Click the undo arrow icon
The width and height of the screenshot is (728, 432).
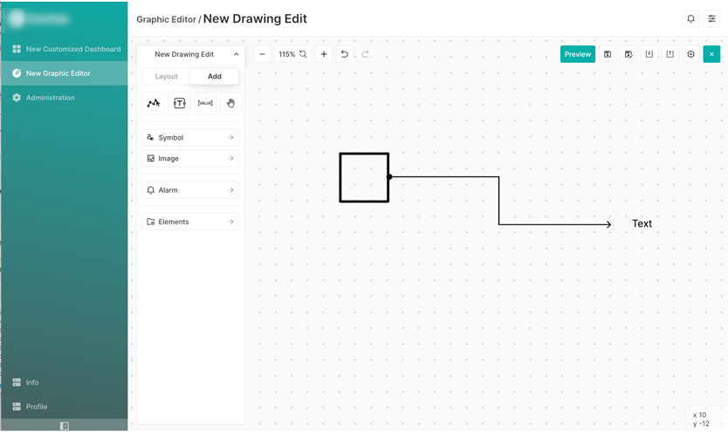pyautogui.click(x=344, y=54)
